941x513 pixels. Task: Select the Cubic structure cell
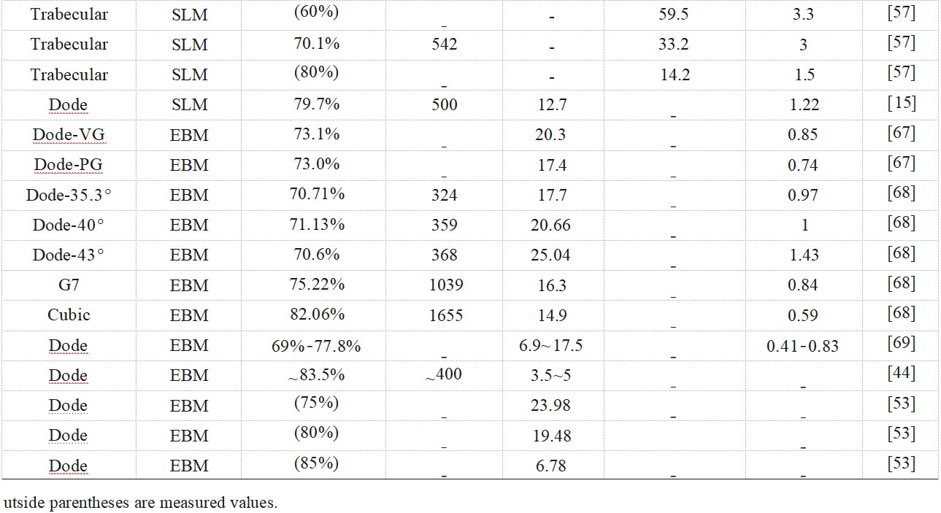coord(69,315)
